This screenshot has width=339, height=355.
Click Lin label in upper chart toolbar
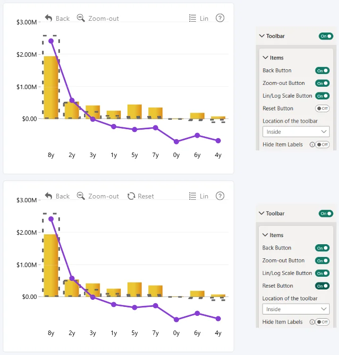tap(204, 18)
